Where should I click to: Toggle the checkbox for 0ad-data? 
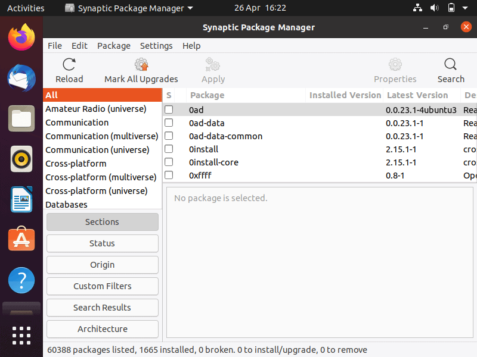coord(169,123)
